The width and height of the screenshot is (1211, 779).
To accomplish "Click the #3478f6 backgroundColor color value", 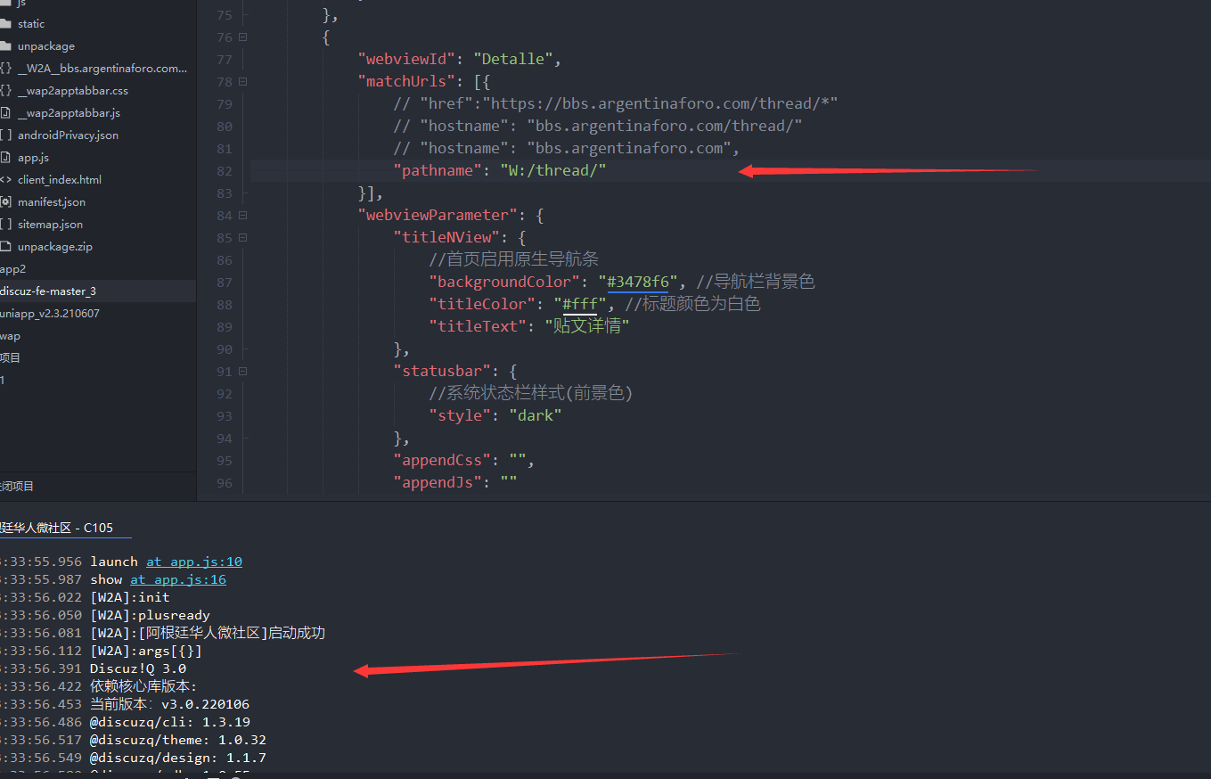I will 637,283.
